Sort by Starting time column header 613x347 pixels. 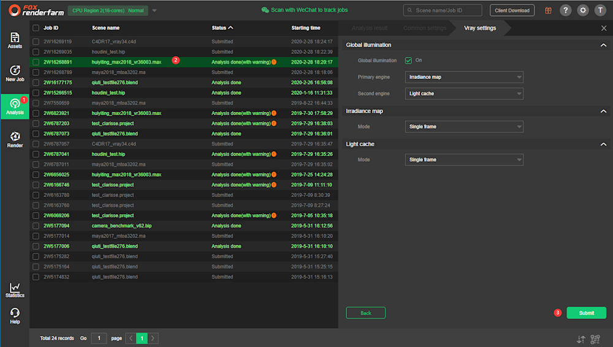[306, 28]
